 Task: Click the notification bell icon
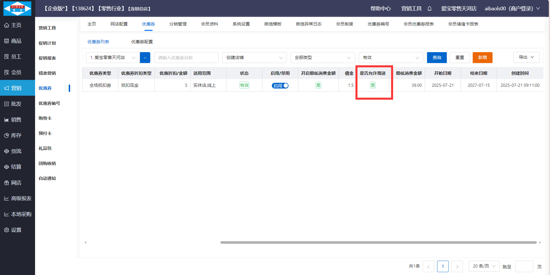point(429,9)
